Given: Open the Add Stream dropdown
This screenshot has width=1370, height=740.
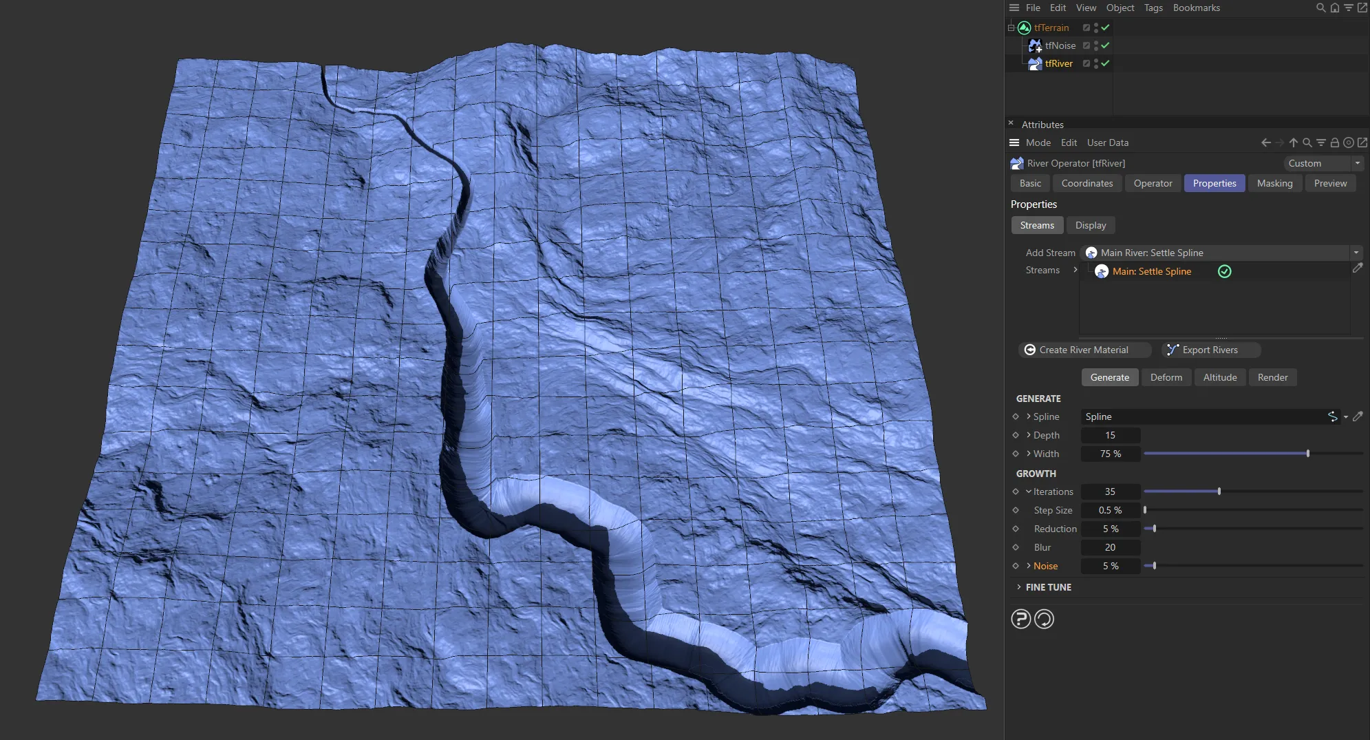Looking at the screenshot, I should click(1356, 253).
